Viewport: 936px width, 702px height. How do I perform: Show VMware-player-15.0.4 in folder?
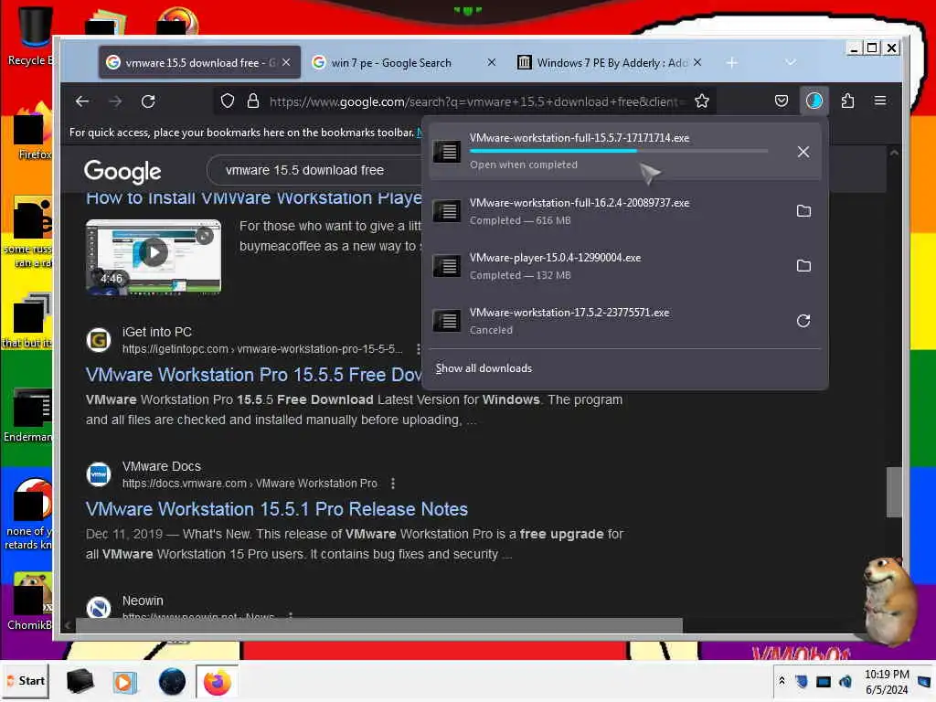803,266
